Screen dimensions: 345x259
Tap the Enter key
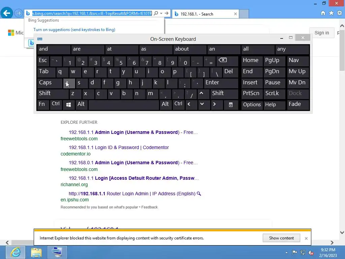pyautogui.click(x=221, y=83)
